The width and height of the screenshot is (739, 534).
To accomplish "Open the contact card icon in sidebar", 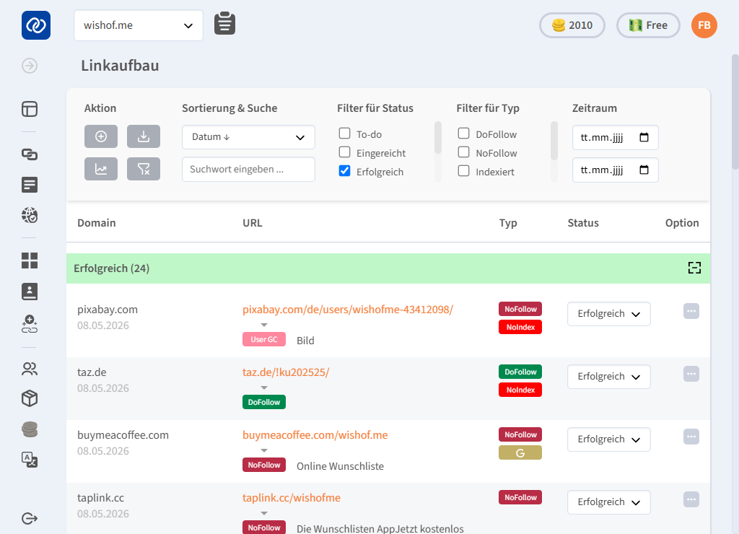I will tap(30, 292).
